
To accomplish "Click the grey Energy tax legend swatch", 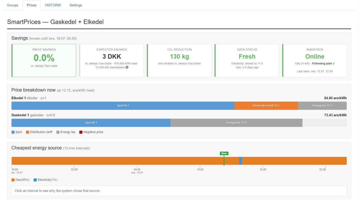I will pyautogui.click(x=58, y=132).
